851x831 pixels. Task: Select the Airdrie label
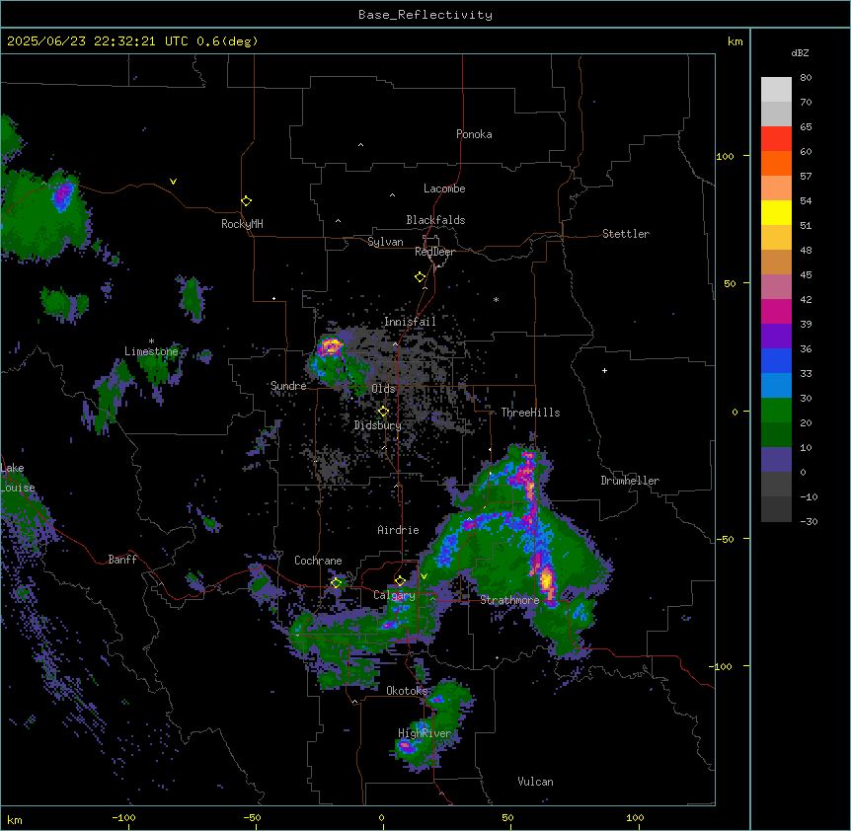pyautogui.click(x=398, y=530)
